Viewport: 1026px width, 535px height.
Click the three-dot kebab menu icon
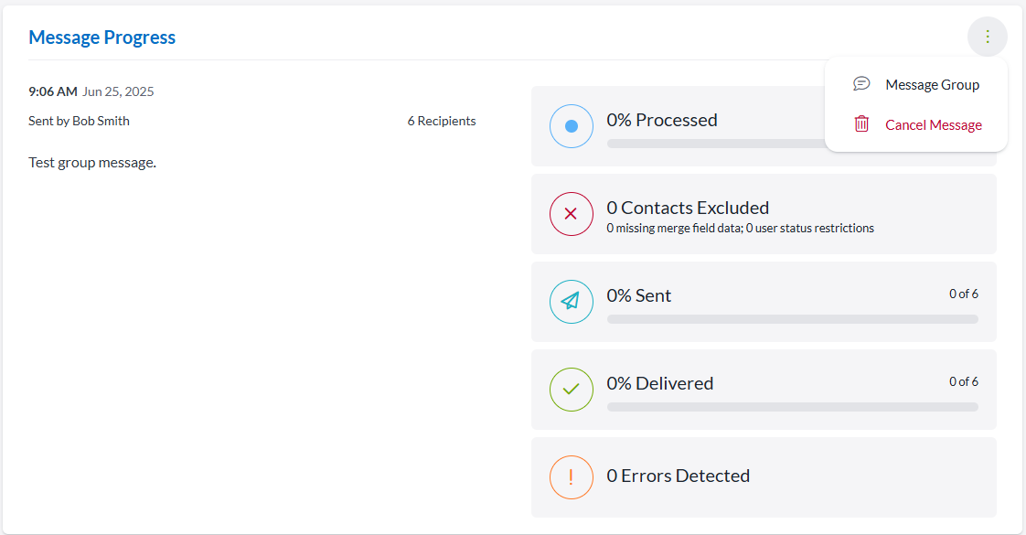pyautogui.click(x=988, y=37)
